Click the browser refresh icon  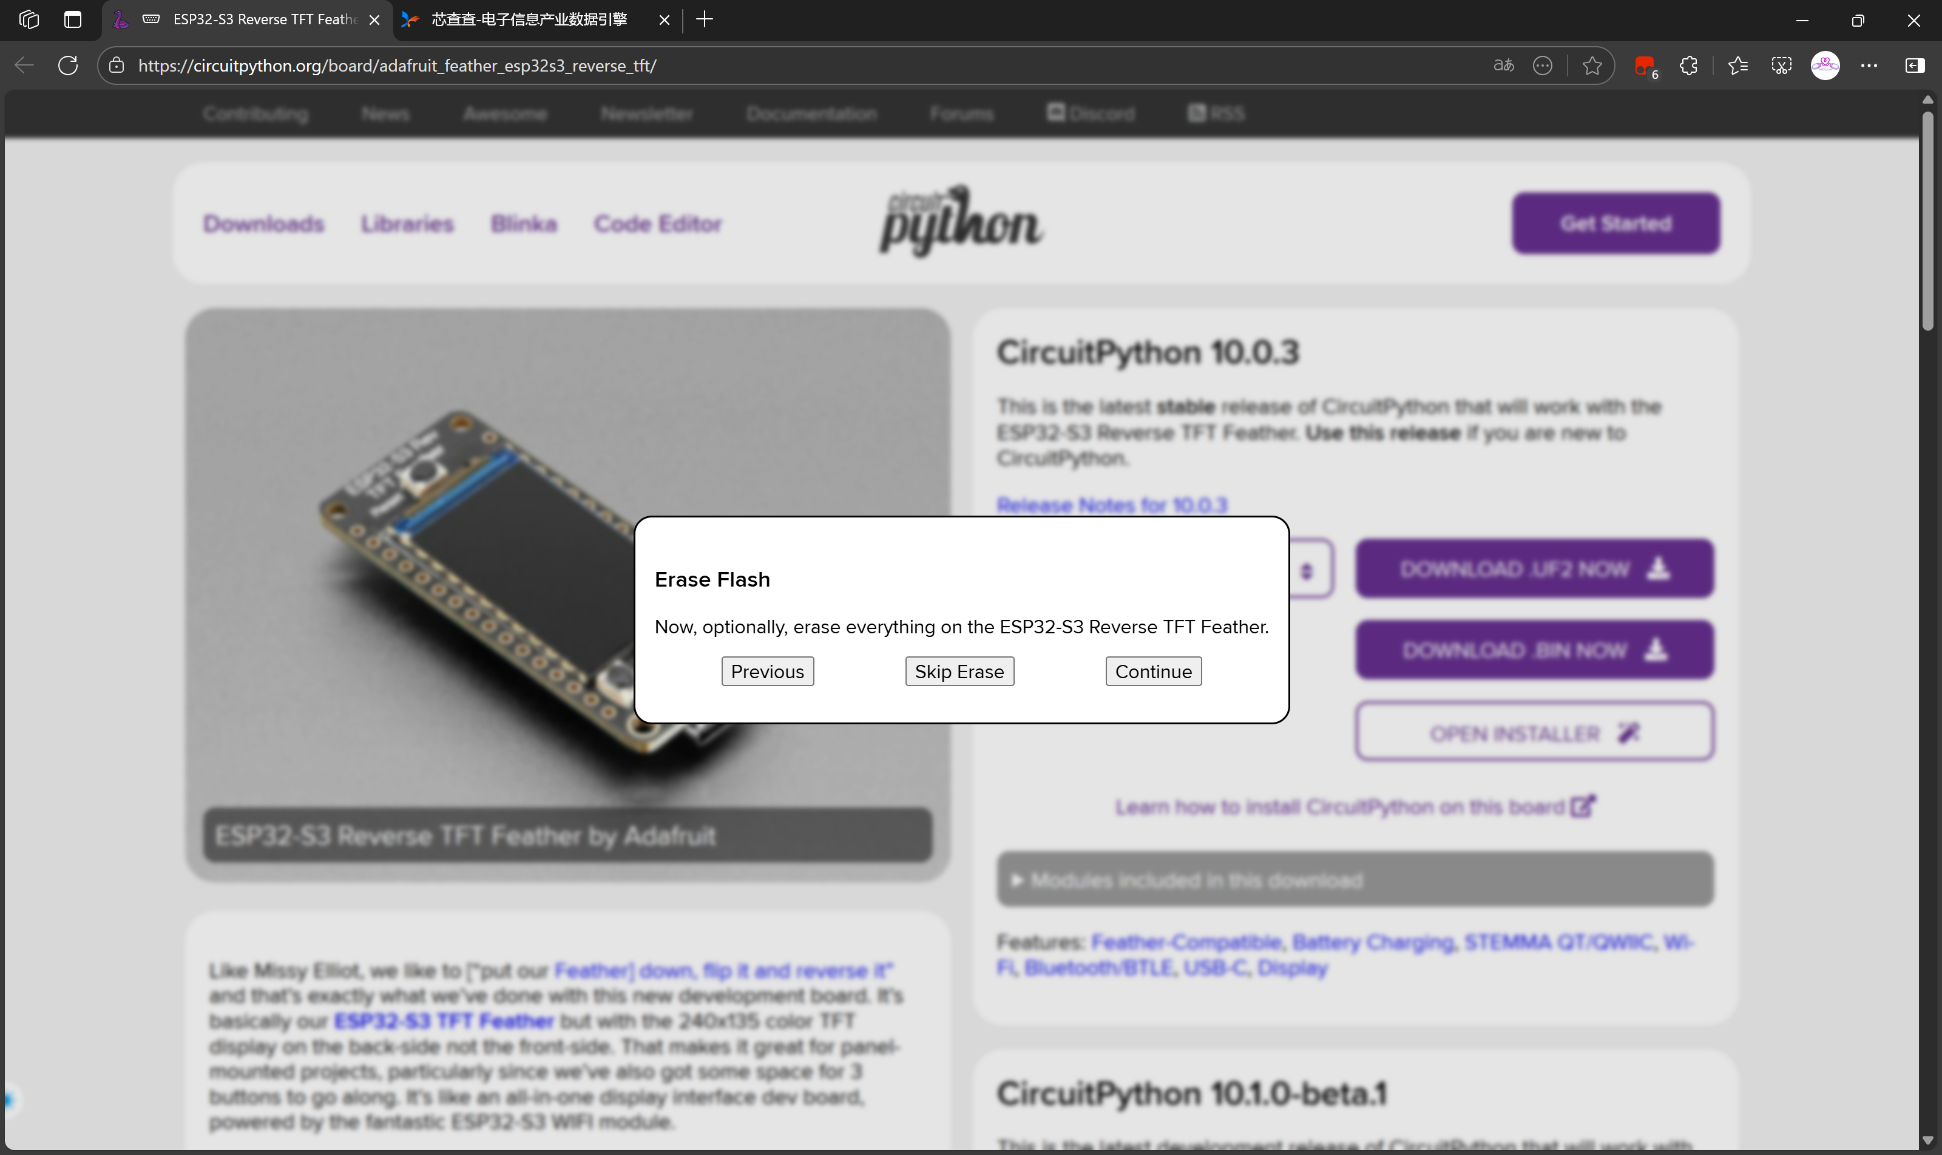[68, 66]
